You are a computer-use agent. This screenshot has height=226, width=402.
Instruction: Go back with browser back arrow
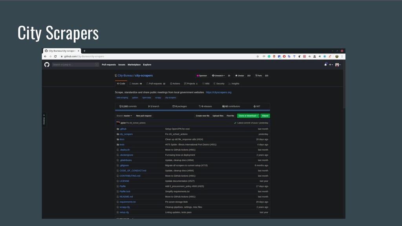(46, 56)
